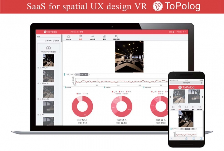The height and width of the screenshot is (151, 224).
Task: Tap なし in the phone log file selector
Action: tap(182, 129)
